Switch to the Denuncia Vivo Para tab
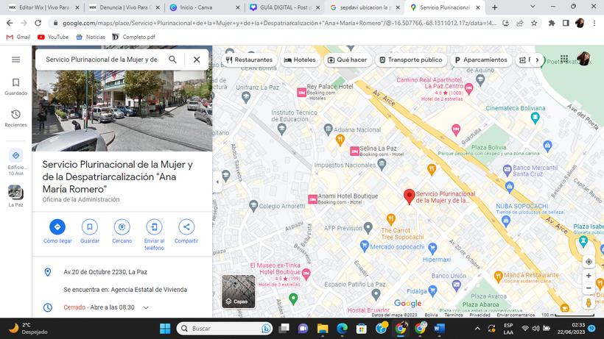The height and width of the screenshot is (339, 604). [x=124, y=7]
